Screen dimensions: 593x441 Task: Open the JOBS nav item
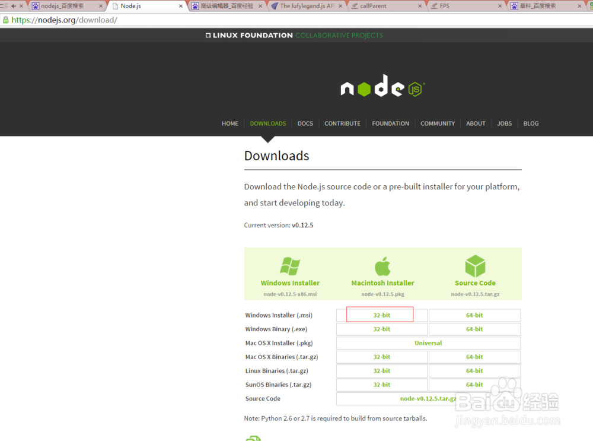click(x=504, y=123)
